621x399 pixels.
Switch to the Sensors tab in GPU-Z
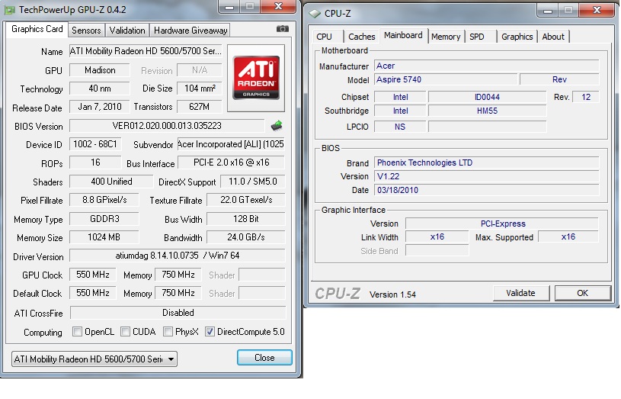click(86, 31)
